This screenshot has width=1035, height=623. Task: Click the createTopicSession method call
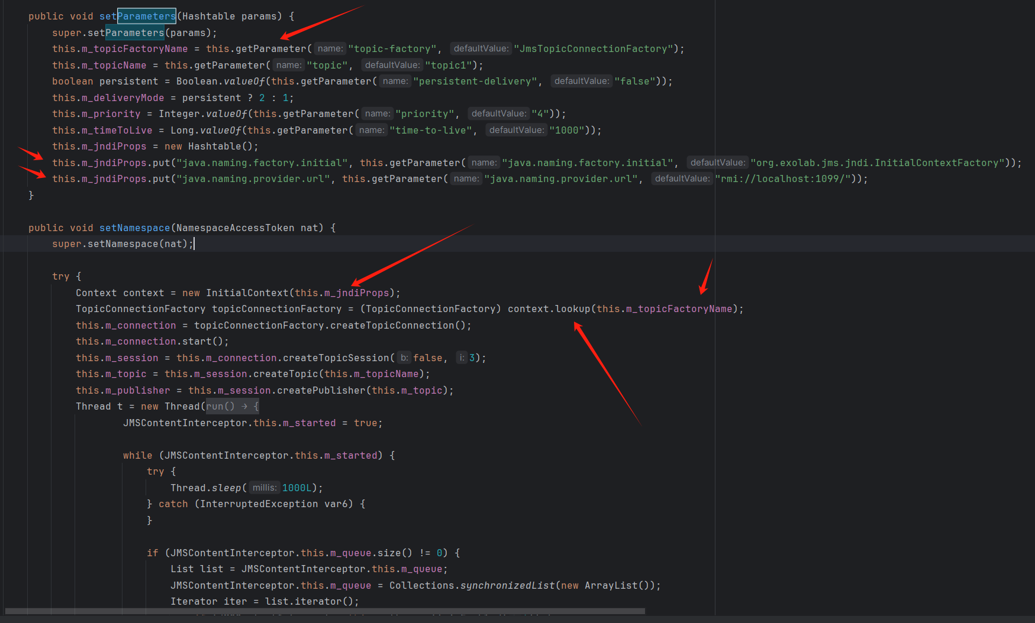tap(336, 358)
